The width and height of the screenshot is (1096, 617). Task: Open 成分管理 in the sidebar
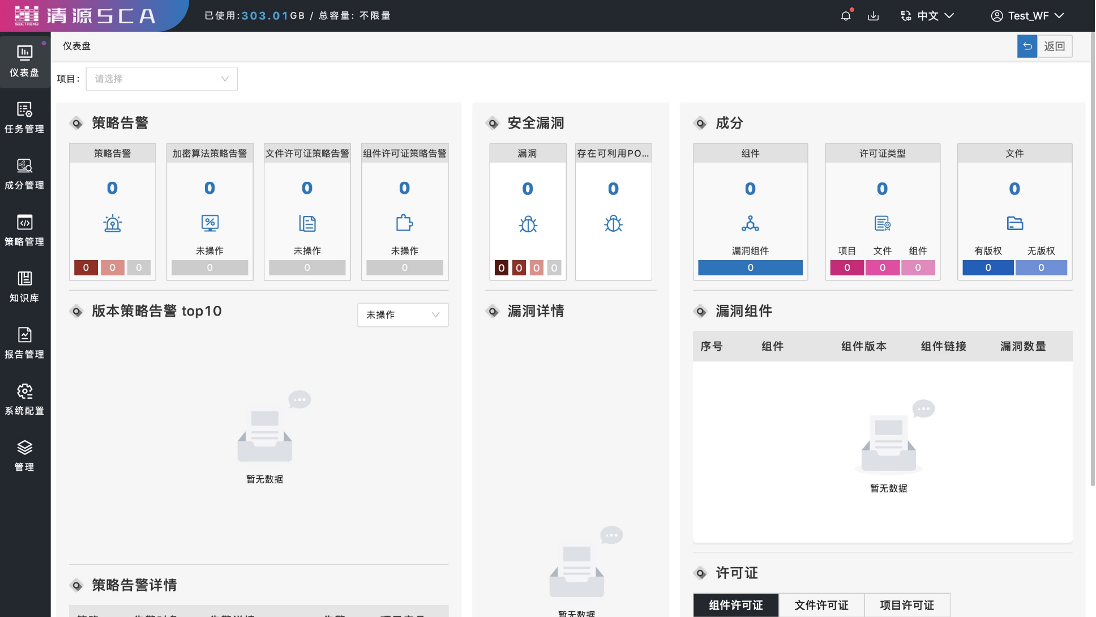pyautogui.click(x=24, y=174)
